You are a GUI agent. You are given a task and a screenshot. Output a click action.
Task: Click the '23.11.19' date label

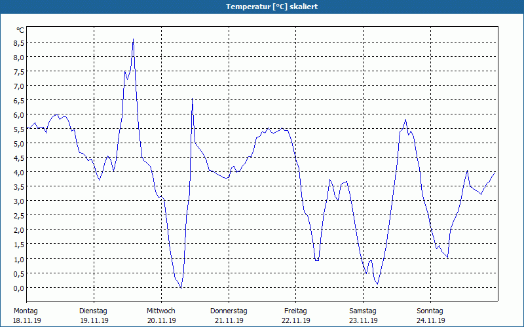364,320
